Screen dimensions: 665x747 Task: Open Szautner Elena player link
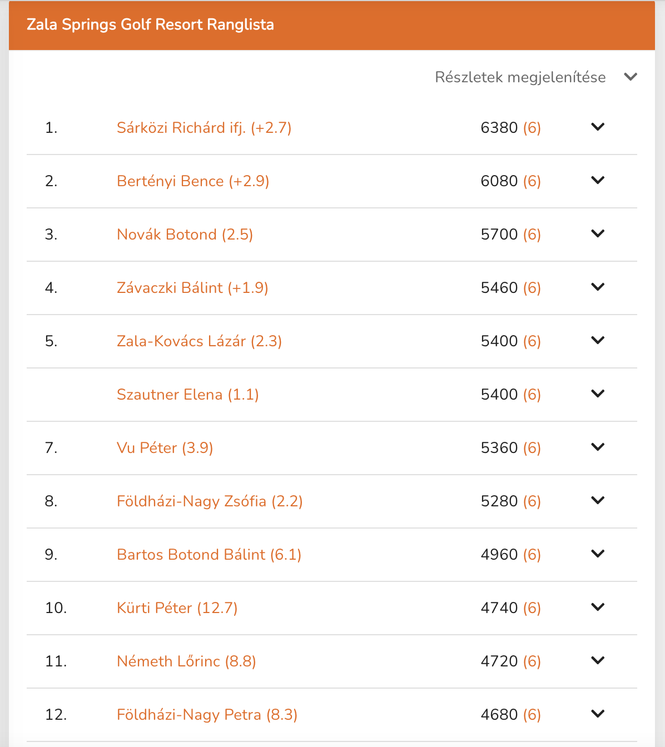coord(187,395)
